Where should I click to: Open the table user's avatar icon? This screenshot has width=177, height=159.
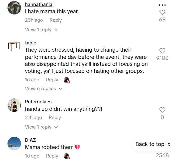[x=14, y=46]
